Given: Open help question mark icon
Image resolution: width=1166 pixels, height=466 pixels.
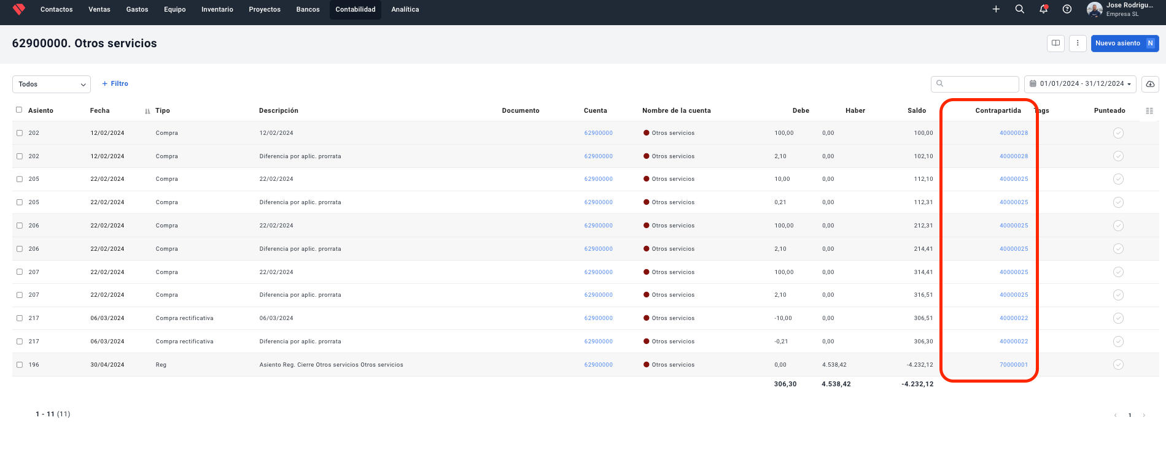Looking at the screenshot, I should 1067,9.
